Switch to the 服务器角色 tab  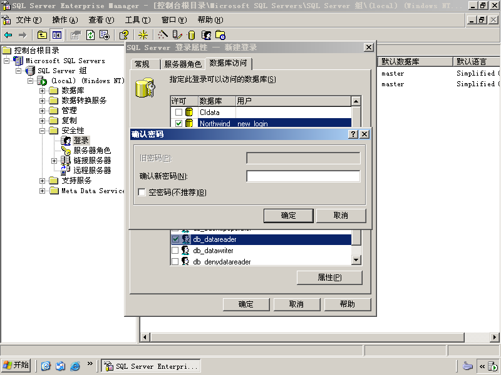[183, 64]
